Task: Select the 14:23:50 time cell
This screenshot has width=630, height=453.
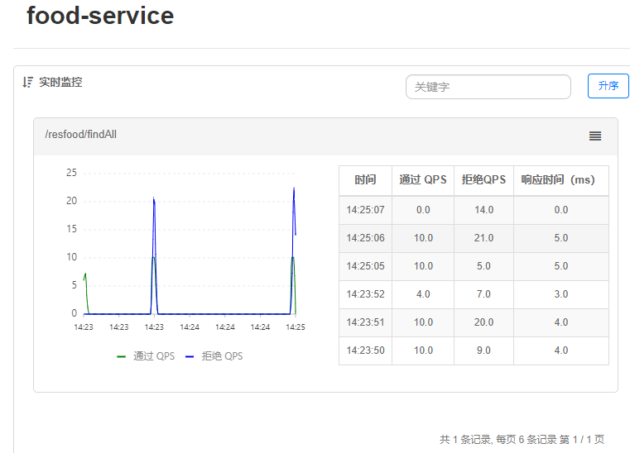Action: 365,350
